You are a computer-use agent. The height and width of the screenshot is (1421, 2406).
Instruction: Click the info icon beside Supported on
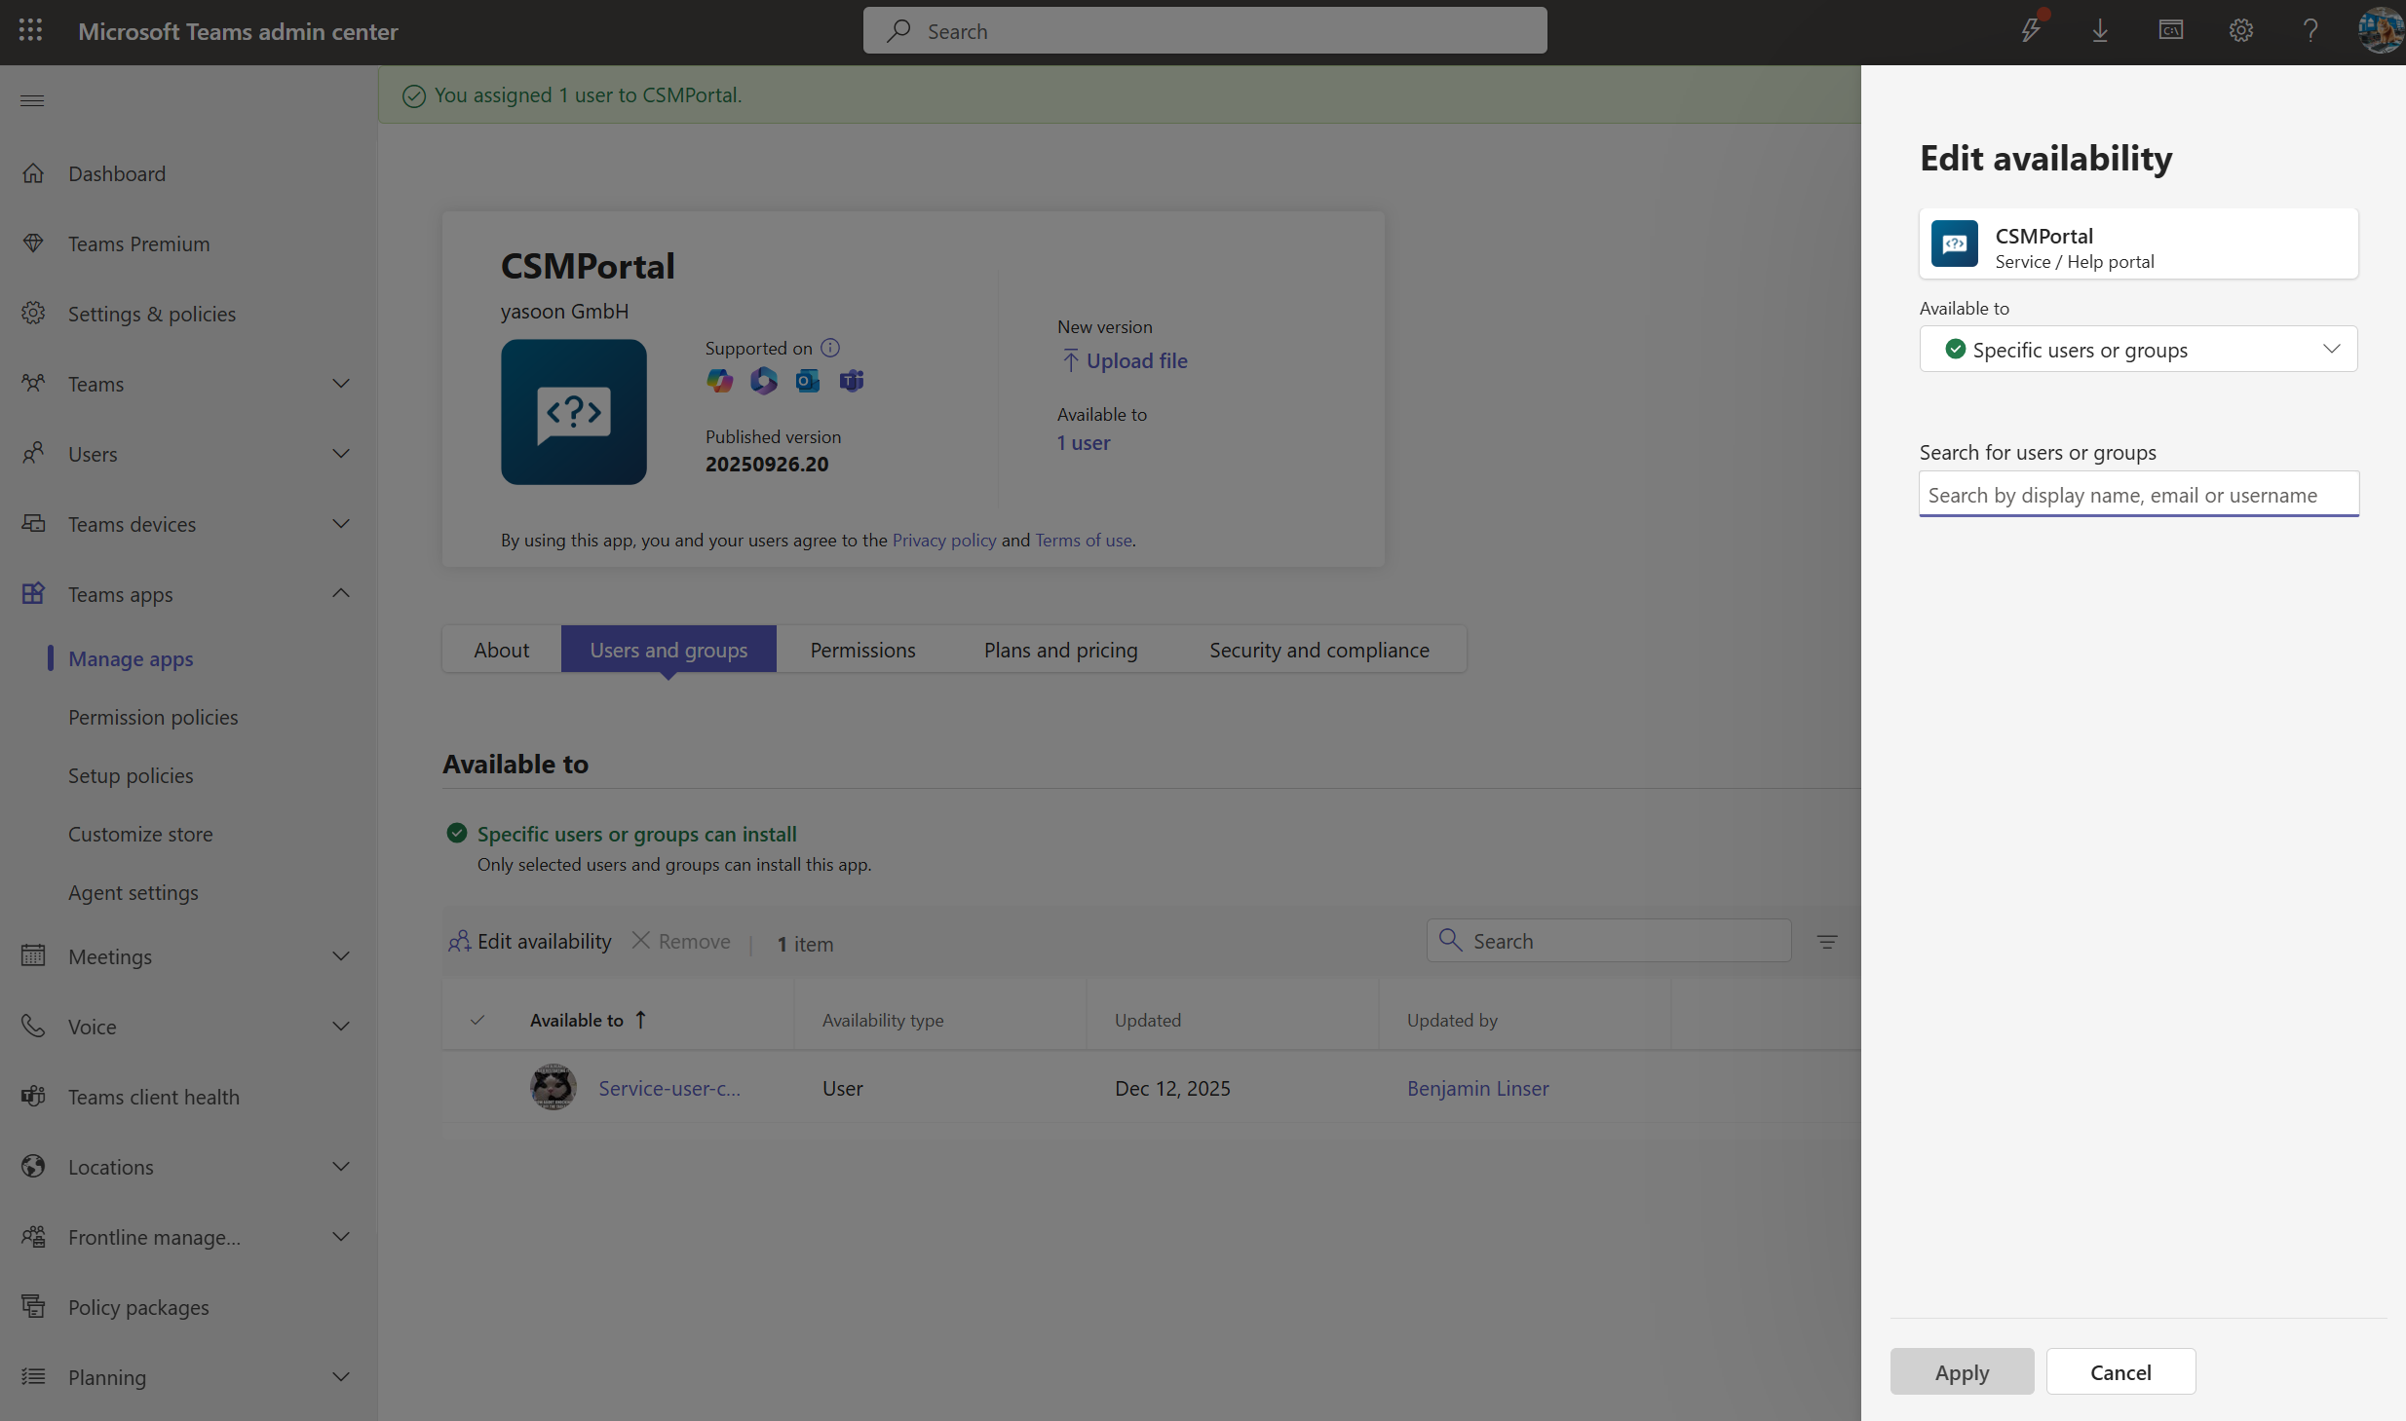(x=830, y=348)
